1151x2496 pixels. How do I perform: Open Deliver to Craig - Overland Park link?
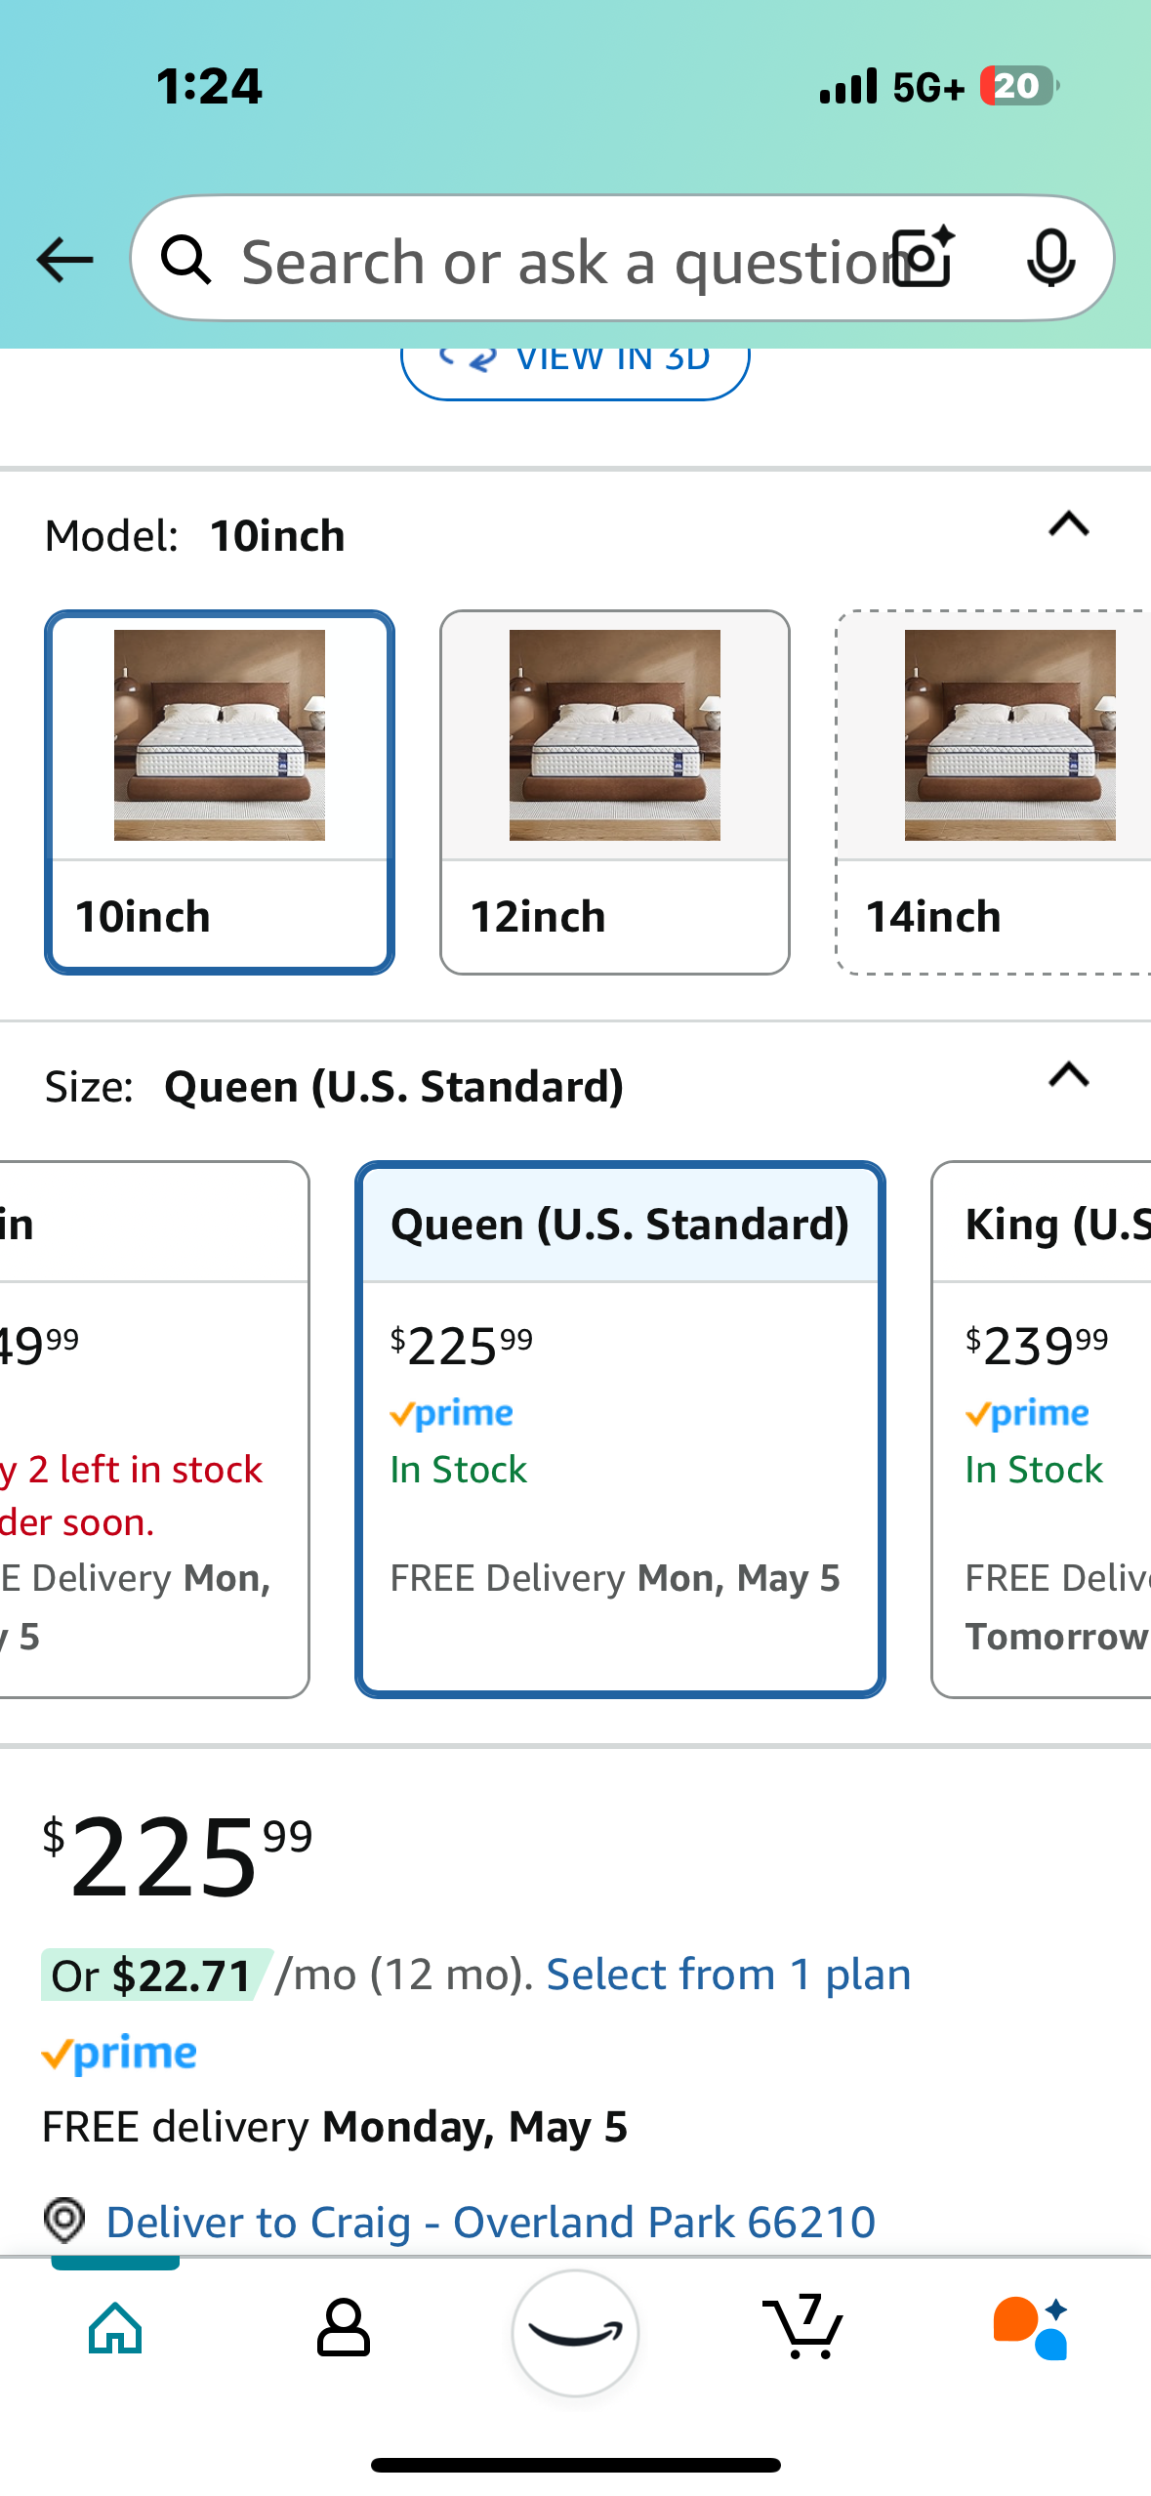pyautogui.click(x=490, y=2223)
